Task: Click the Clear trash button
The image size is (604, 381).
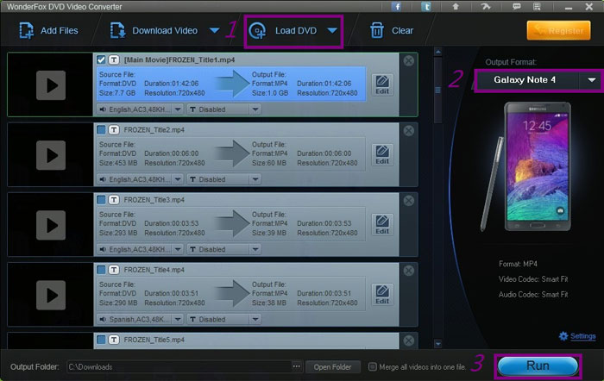Action: pos(392,30)
